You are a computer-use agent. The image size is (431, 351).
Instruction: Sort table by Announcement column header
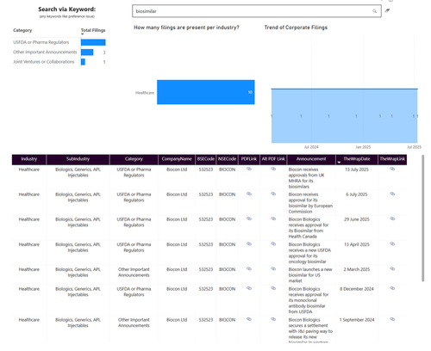coord(311,159)
